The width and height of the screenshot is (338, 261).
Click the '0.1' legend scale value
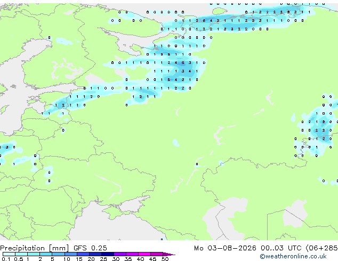click(6, 259)
